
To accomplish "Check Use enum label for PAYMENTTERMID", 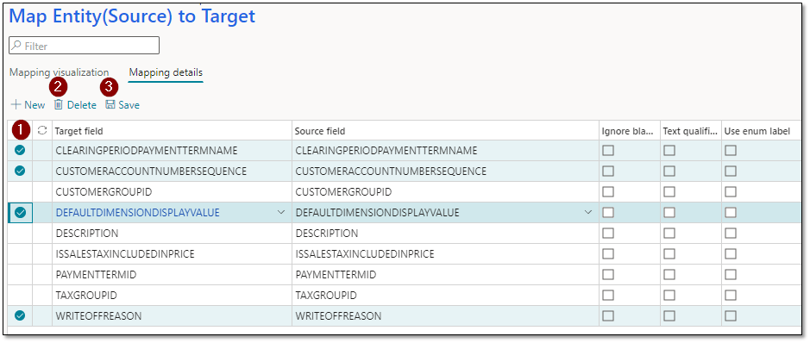I will (731, 274).
